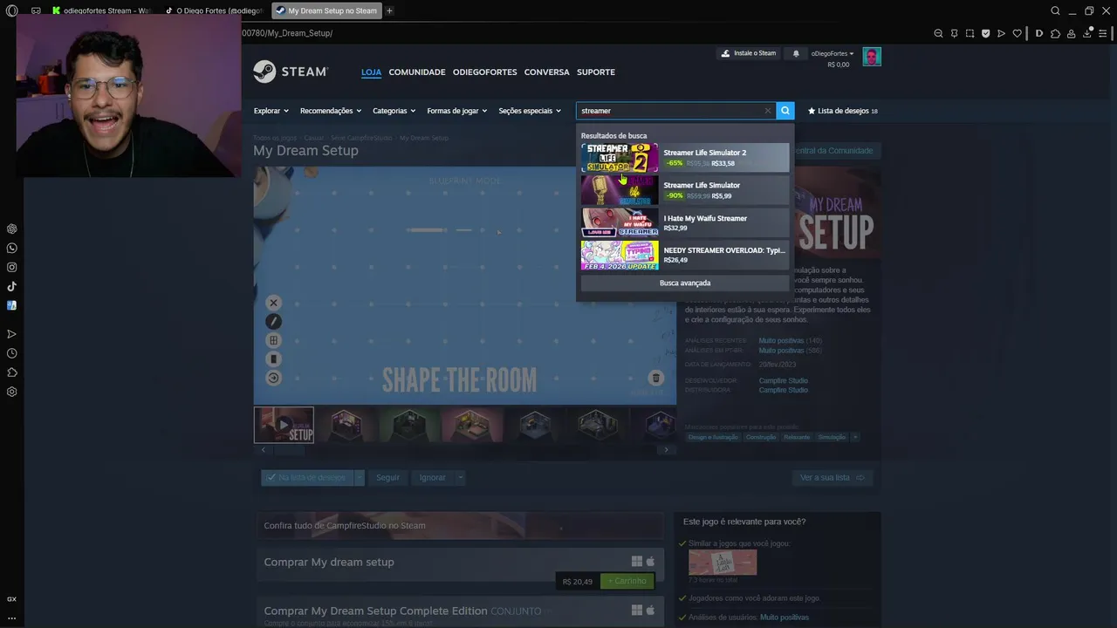Open the ODIEGOFORTES profile menu
Screen dimensions: 1117x628
pos(485,72)
